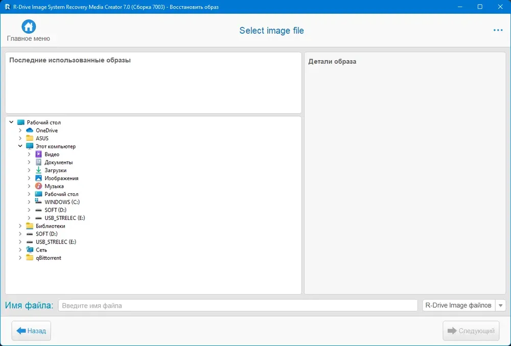The image size is (511, 346).
Task: Expand the Сеть node
Action: tap(20, 250)
